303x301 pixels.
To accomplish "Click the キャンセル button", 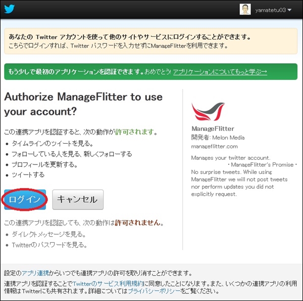I will pyautogui.click(x=78, y=199).
